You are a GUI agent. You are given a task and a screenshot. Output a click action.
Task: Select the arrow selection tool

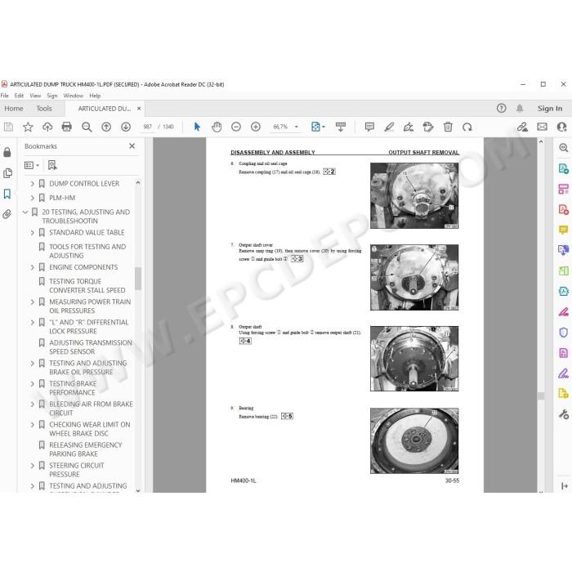pos(197,127)
